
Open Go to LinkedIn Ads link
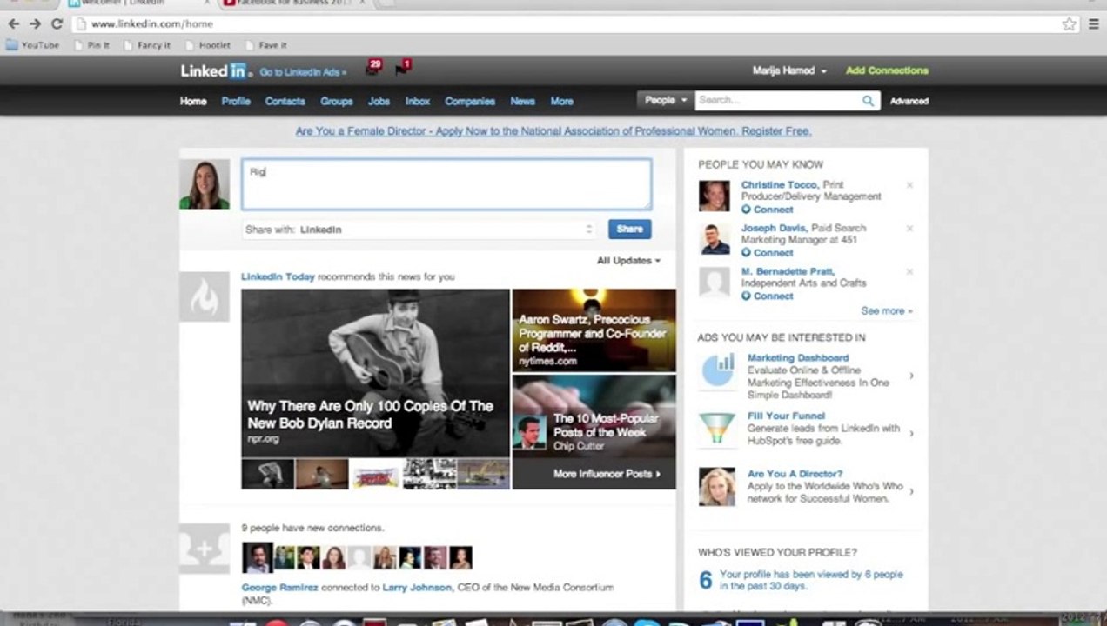click(x=303, y=72)
